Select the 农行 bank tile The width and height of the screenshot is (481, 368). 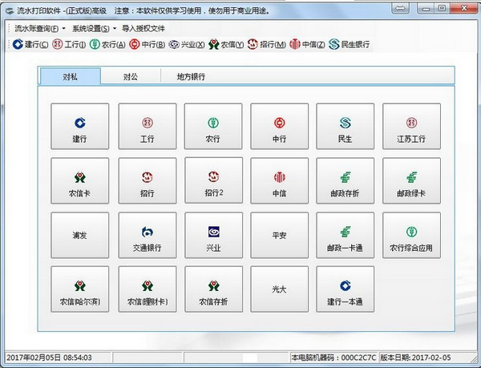point(213,127)
